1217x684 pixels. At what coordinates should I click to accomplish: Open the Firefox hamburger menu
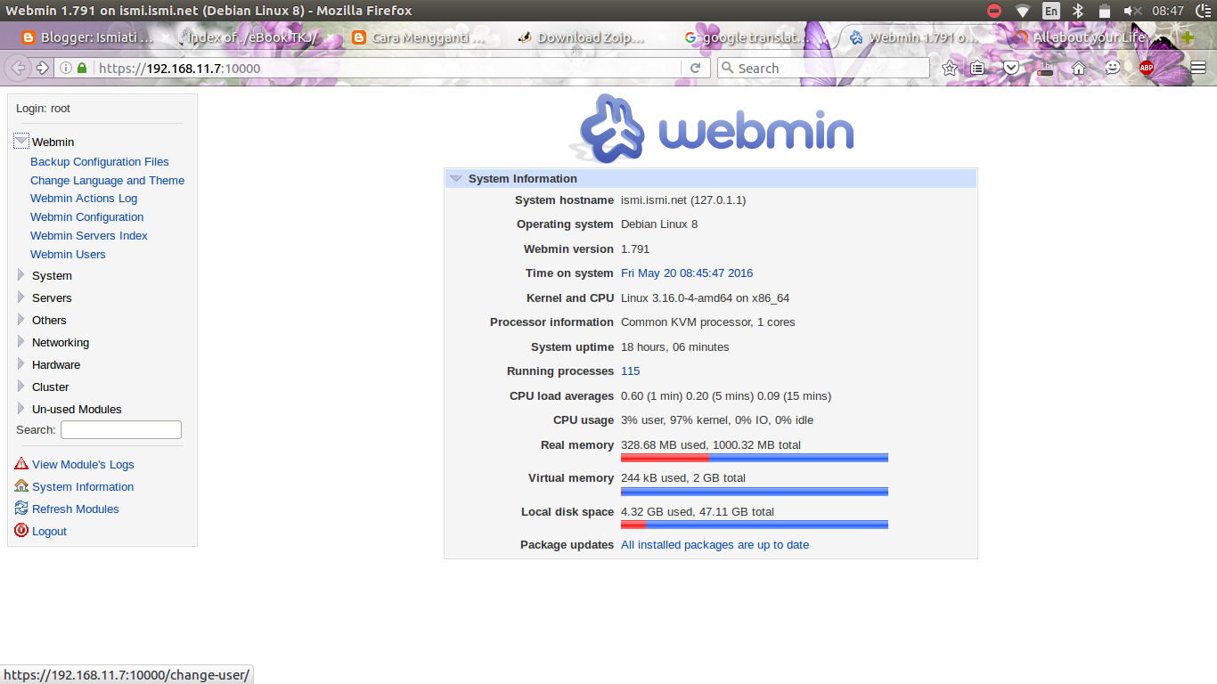(1197, 67)
